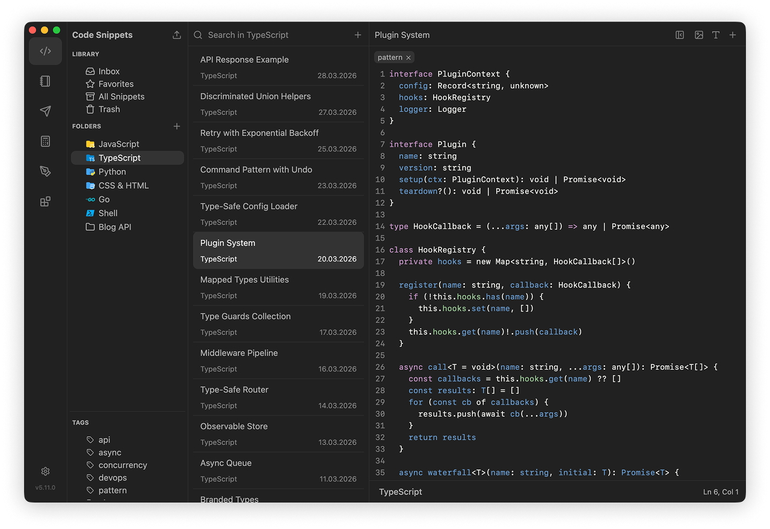Image resolution: width=770 pixels, height=529 pixels.
Task: Click the v5.11.0 version label
Action: click(45, 488)
